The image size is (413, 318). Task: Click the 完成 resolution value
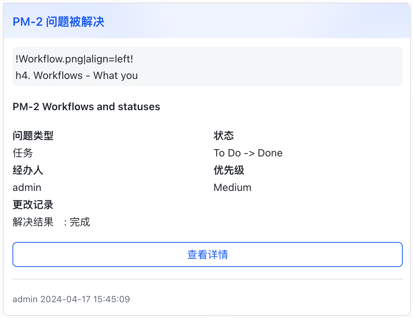pos(80,222)
